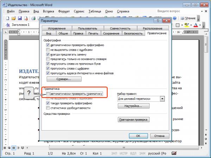Toggle также проверять орфографию checkbox
Screen dimensions: 211x158
[48, 103]
